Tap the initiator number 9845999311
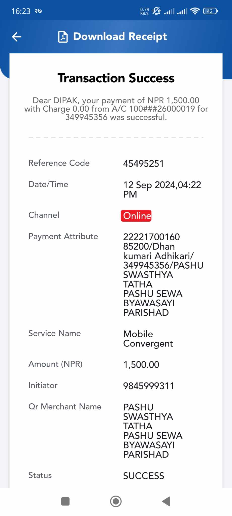Screen dimensions: 232x516 [149, 386]
